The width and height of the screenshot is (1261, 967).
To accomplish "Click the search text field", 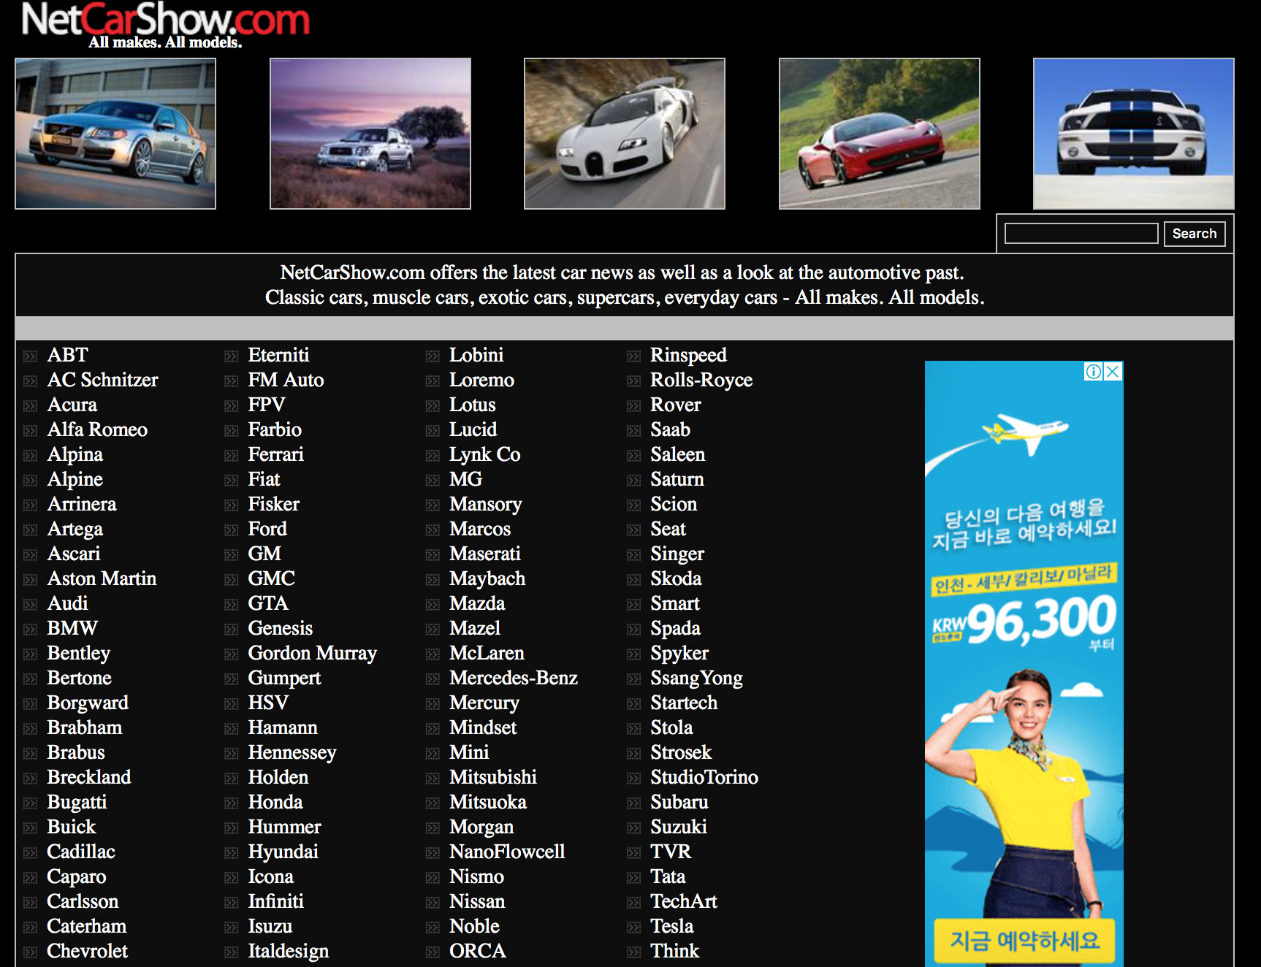I will (1081, 234).
